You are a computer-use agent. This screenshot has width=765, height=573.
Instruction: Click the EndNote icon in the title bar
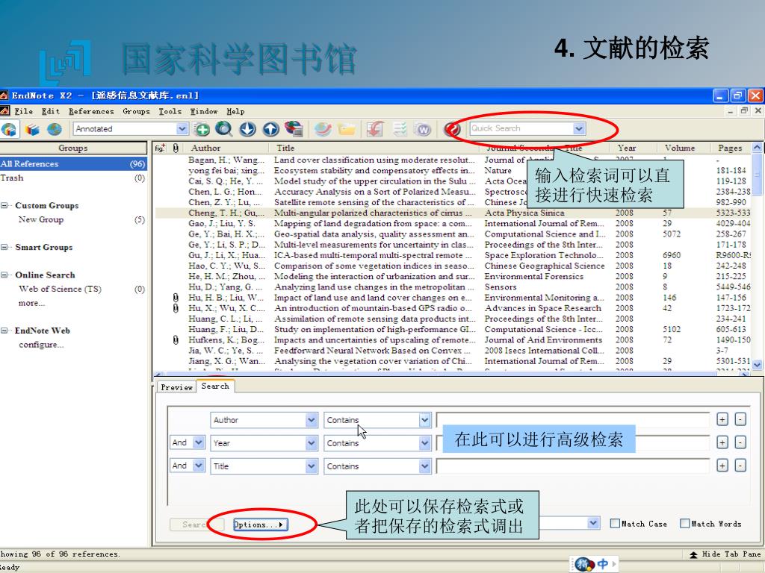(4, 95)
